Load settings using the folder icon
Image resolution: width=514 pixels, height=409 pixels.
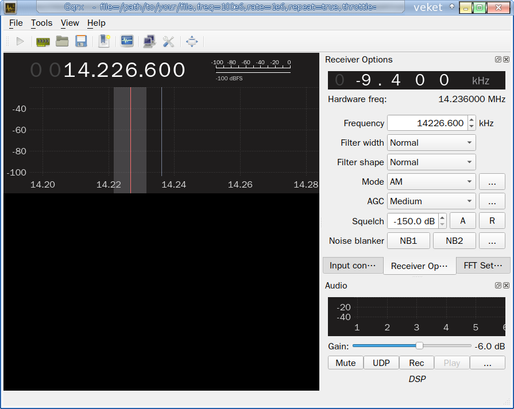click(x=62, y=41)
